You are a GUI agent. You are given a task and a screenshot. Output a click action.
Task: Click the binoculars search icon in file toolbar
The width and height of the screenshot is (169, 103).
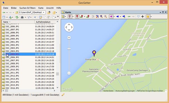(x=22, y=17)
